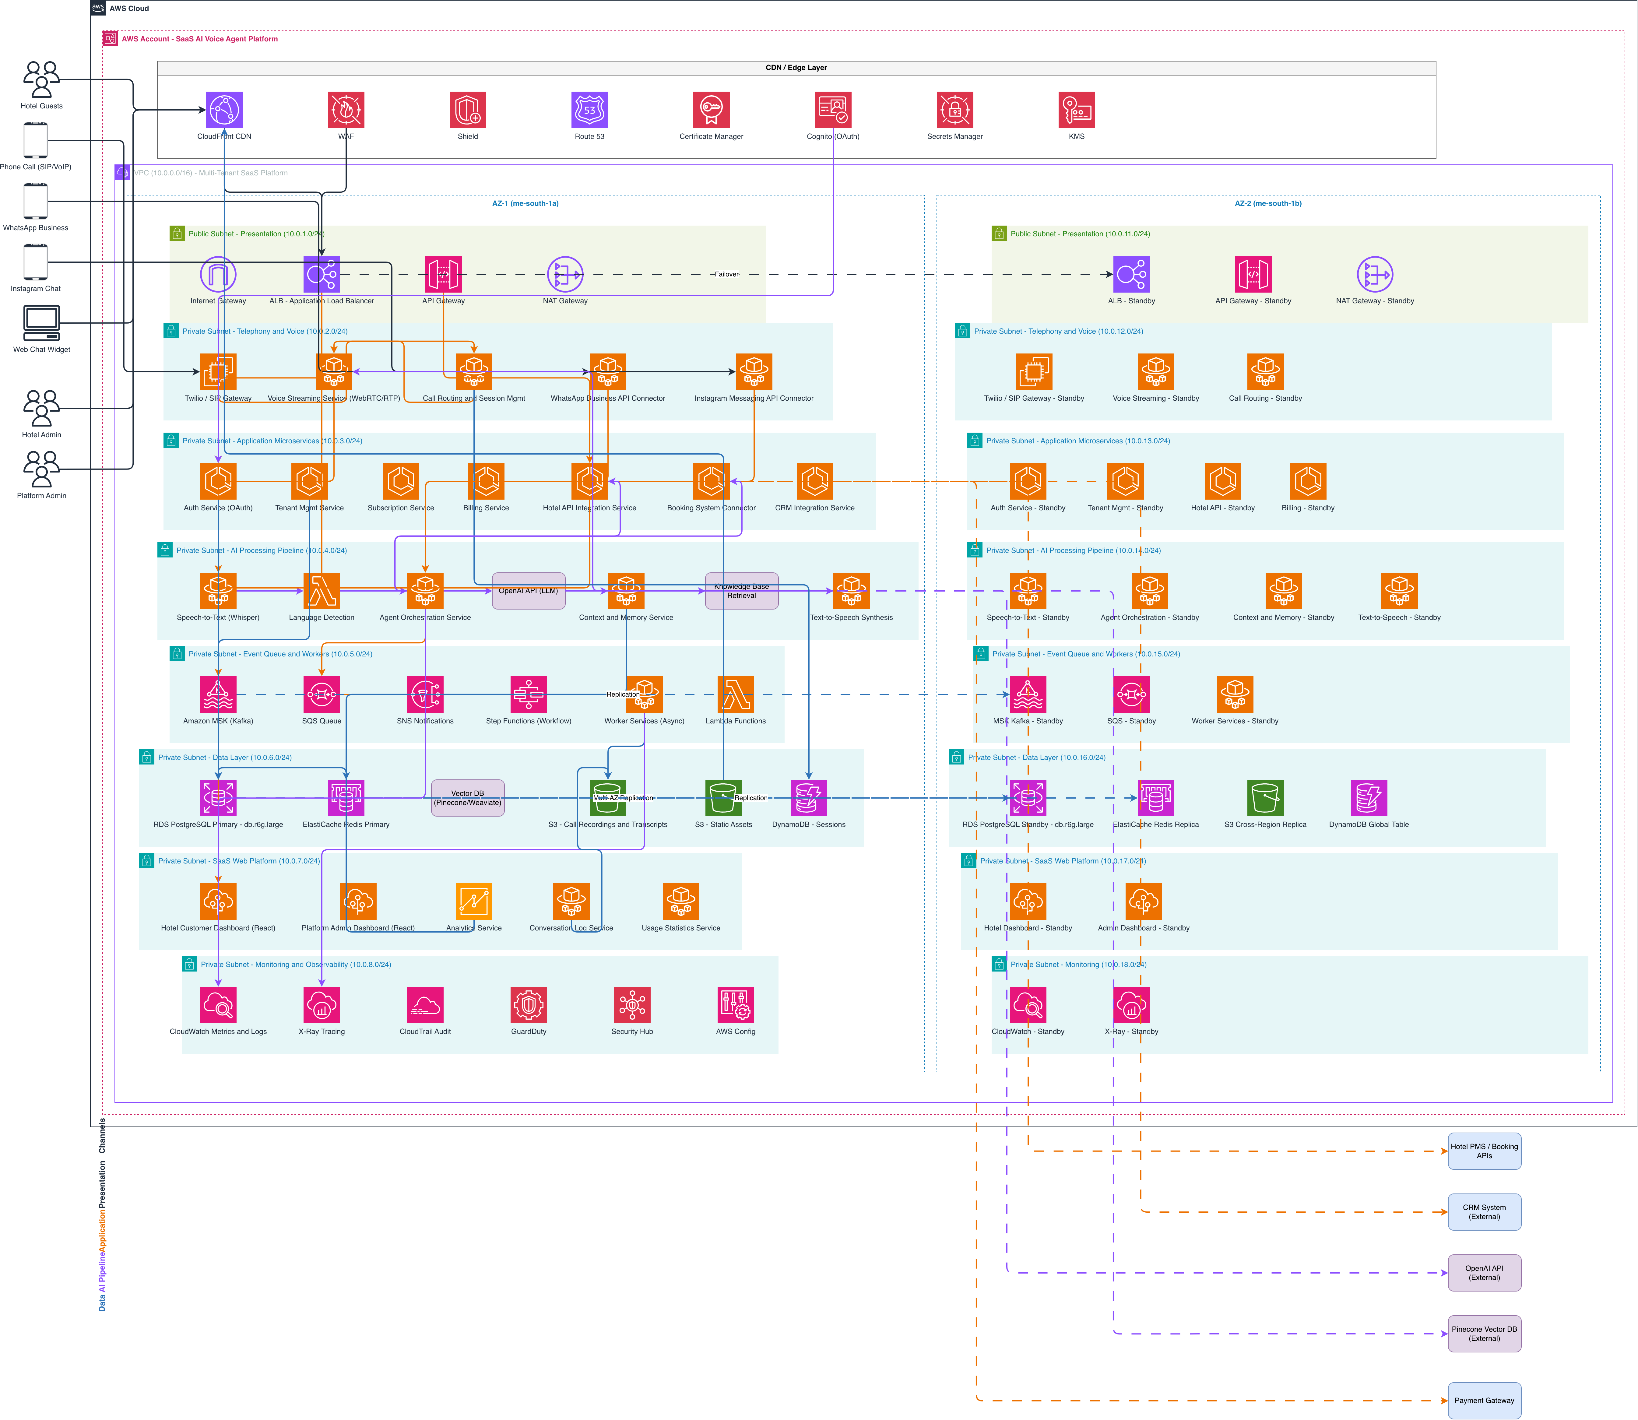The image size is (1638, 1420).
Task: Select the Secrets Manager icon
Action: (955, 110)
